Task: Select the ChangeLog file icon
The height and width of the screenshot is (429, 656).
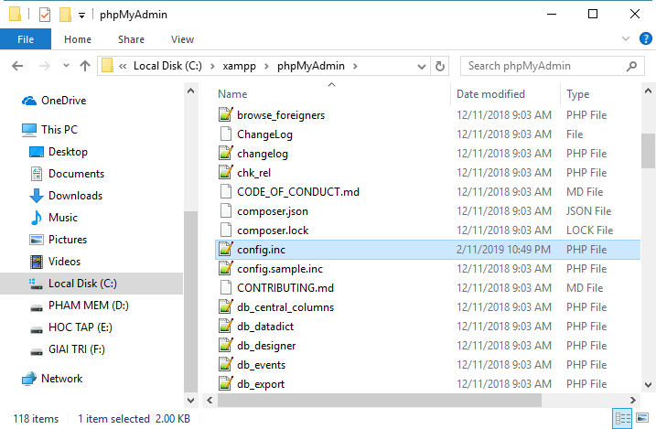Action: click(225, 134)
